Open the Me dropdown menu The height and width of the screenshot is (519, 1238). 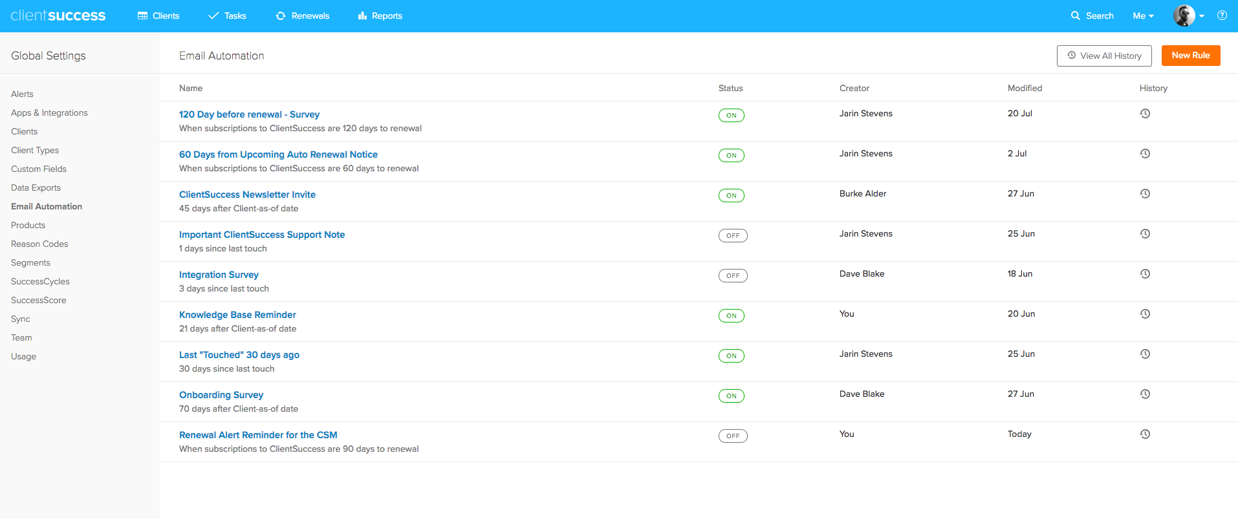(x=1143, y=16)
